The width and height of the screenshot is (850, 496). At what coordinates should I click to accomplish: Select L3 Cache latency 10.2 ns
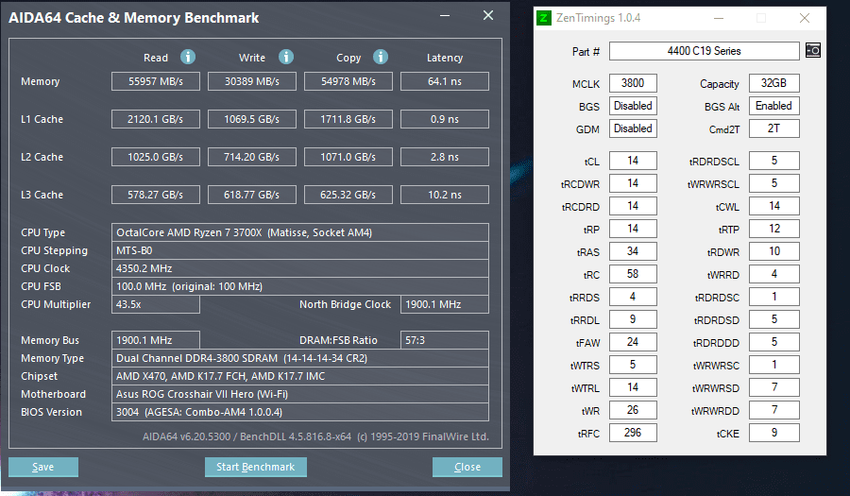445,195
